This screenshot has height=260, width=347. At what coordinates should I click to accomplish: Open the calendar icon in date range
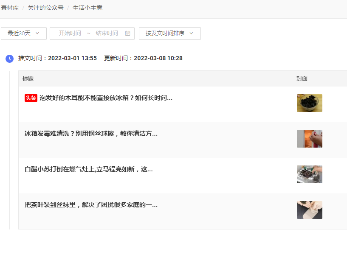coord(128,34)
